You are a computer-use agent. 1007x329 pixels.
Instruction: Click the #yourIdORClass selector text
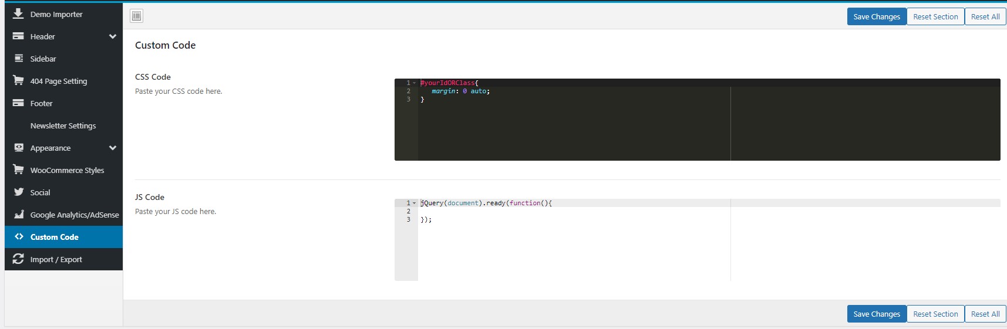447,83
